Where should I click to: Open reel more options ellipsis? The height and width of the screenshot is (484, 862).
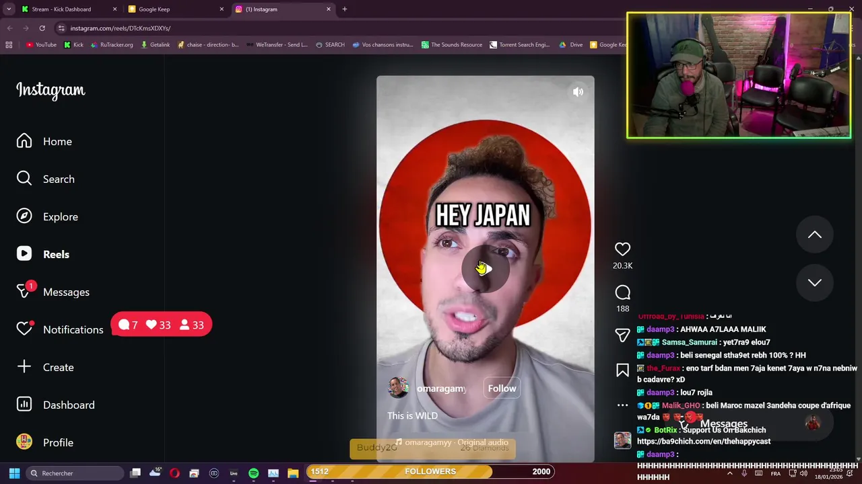point(622,405)
